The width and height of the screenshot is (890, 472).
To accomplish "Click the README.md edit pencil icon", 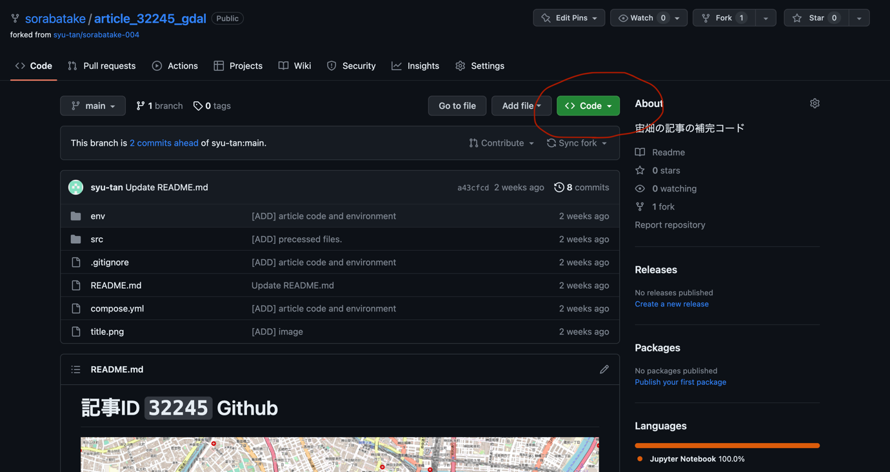I will pos(604,369).
